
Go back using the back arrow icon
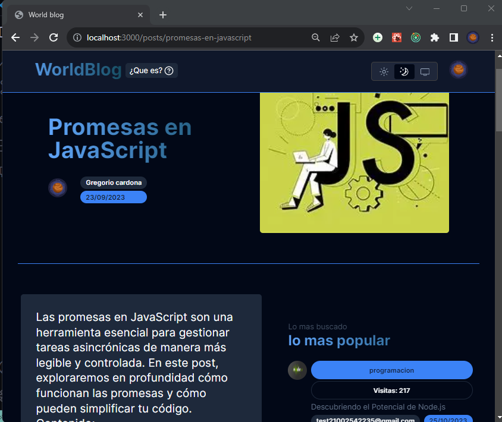click(x=15, y=37)
